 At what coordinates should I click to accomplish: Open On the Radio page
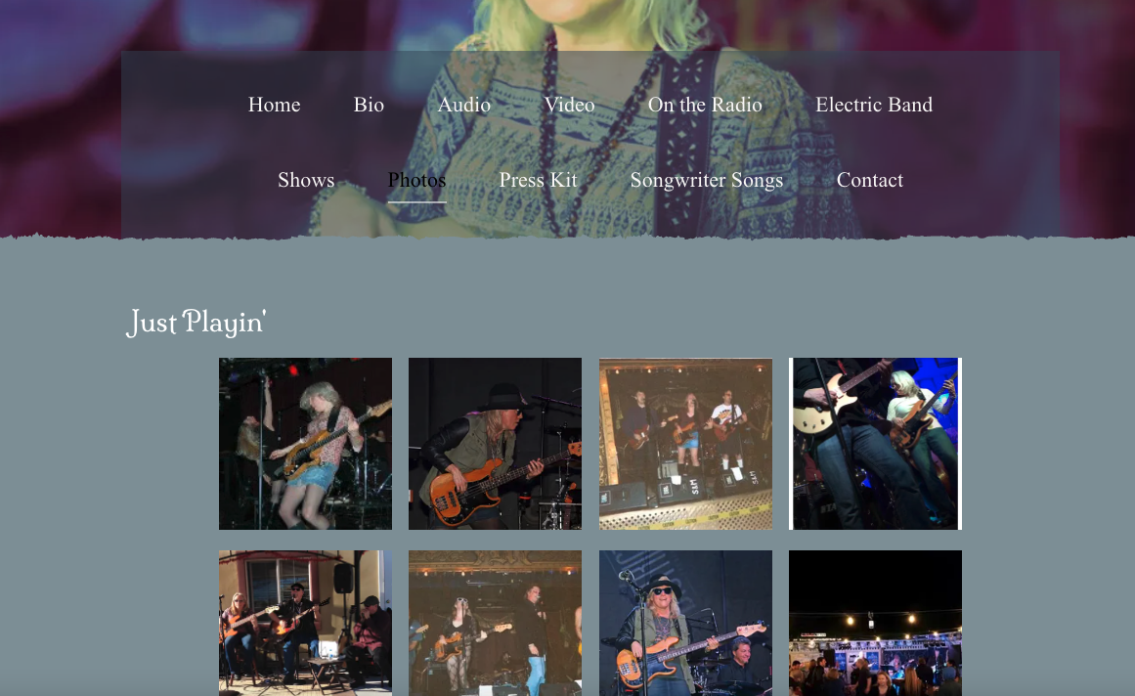(704, 105)
